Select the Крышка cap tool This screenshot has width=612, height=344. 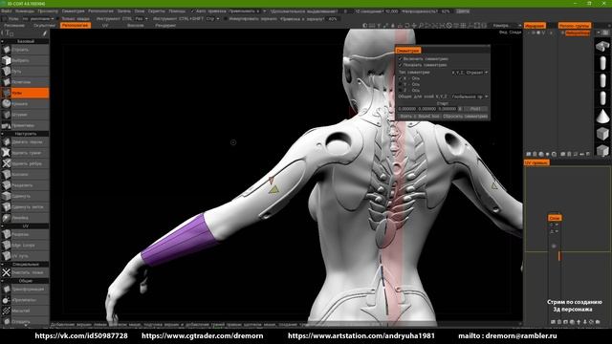click(x=25, y=104)
